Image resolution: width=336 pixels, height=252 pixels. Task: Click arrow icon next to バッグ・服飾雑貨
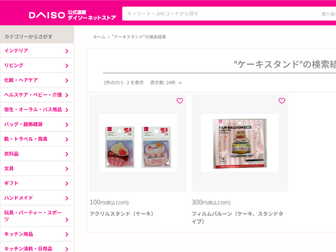tap(67, 125)
